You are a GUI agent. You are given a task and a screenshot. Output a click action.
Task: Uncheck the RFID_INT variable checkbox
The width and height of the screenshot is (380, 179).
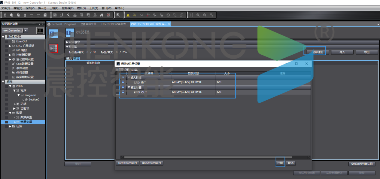(x=123, y=82)
